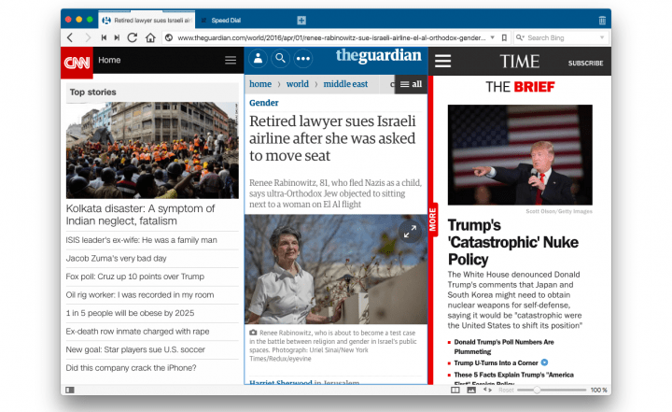672x412 pixels.
Task: Open the TIME hamburger menu
Action: (x=443, y=61)
